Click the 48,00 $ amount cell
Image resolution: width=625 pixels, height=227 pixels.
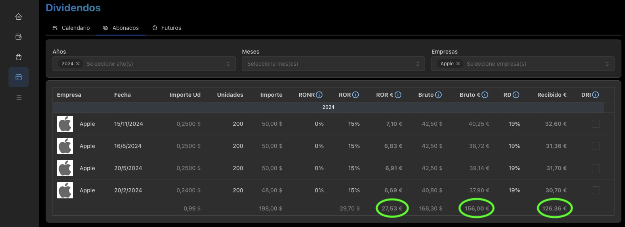tap(272, 190)
